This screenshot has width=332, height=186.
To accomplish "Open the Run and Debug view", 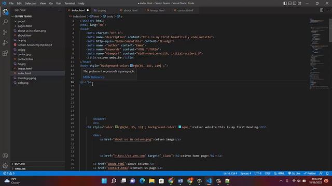I will (5, 42).
